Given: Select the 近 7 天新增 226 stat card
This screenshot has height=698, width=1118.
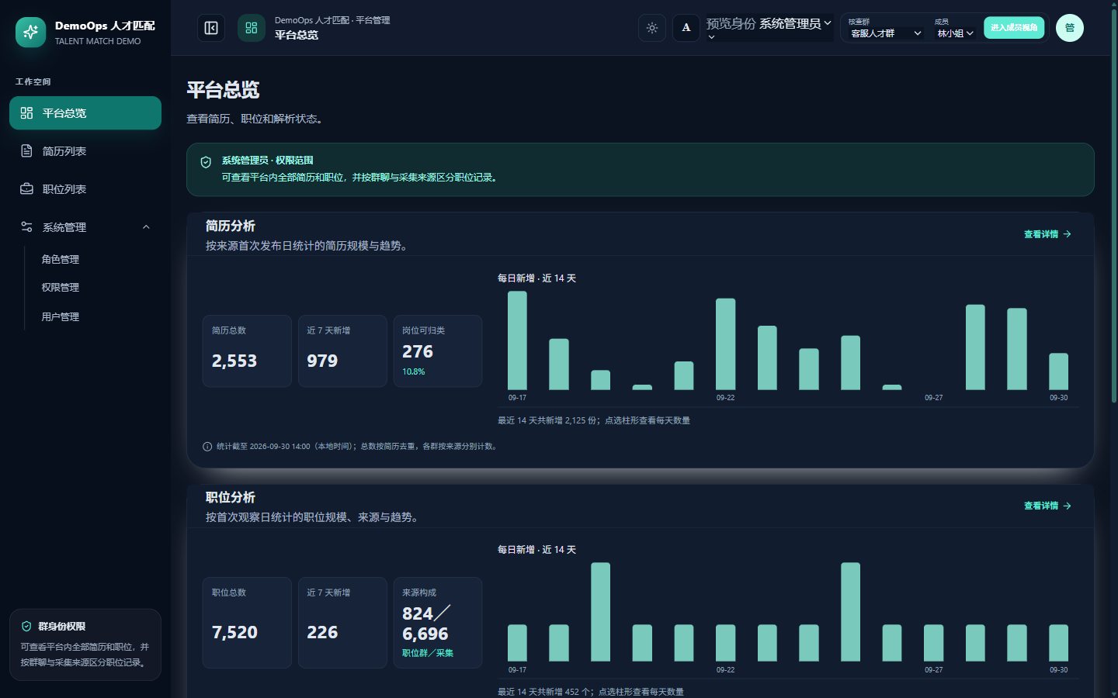Looking at the screenshot, I should (342, 623).
